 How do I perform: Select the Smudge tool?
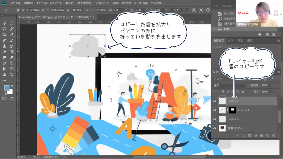(4, 57)
